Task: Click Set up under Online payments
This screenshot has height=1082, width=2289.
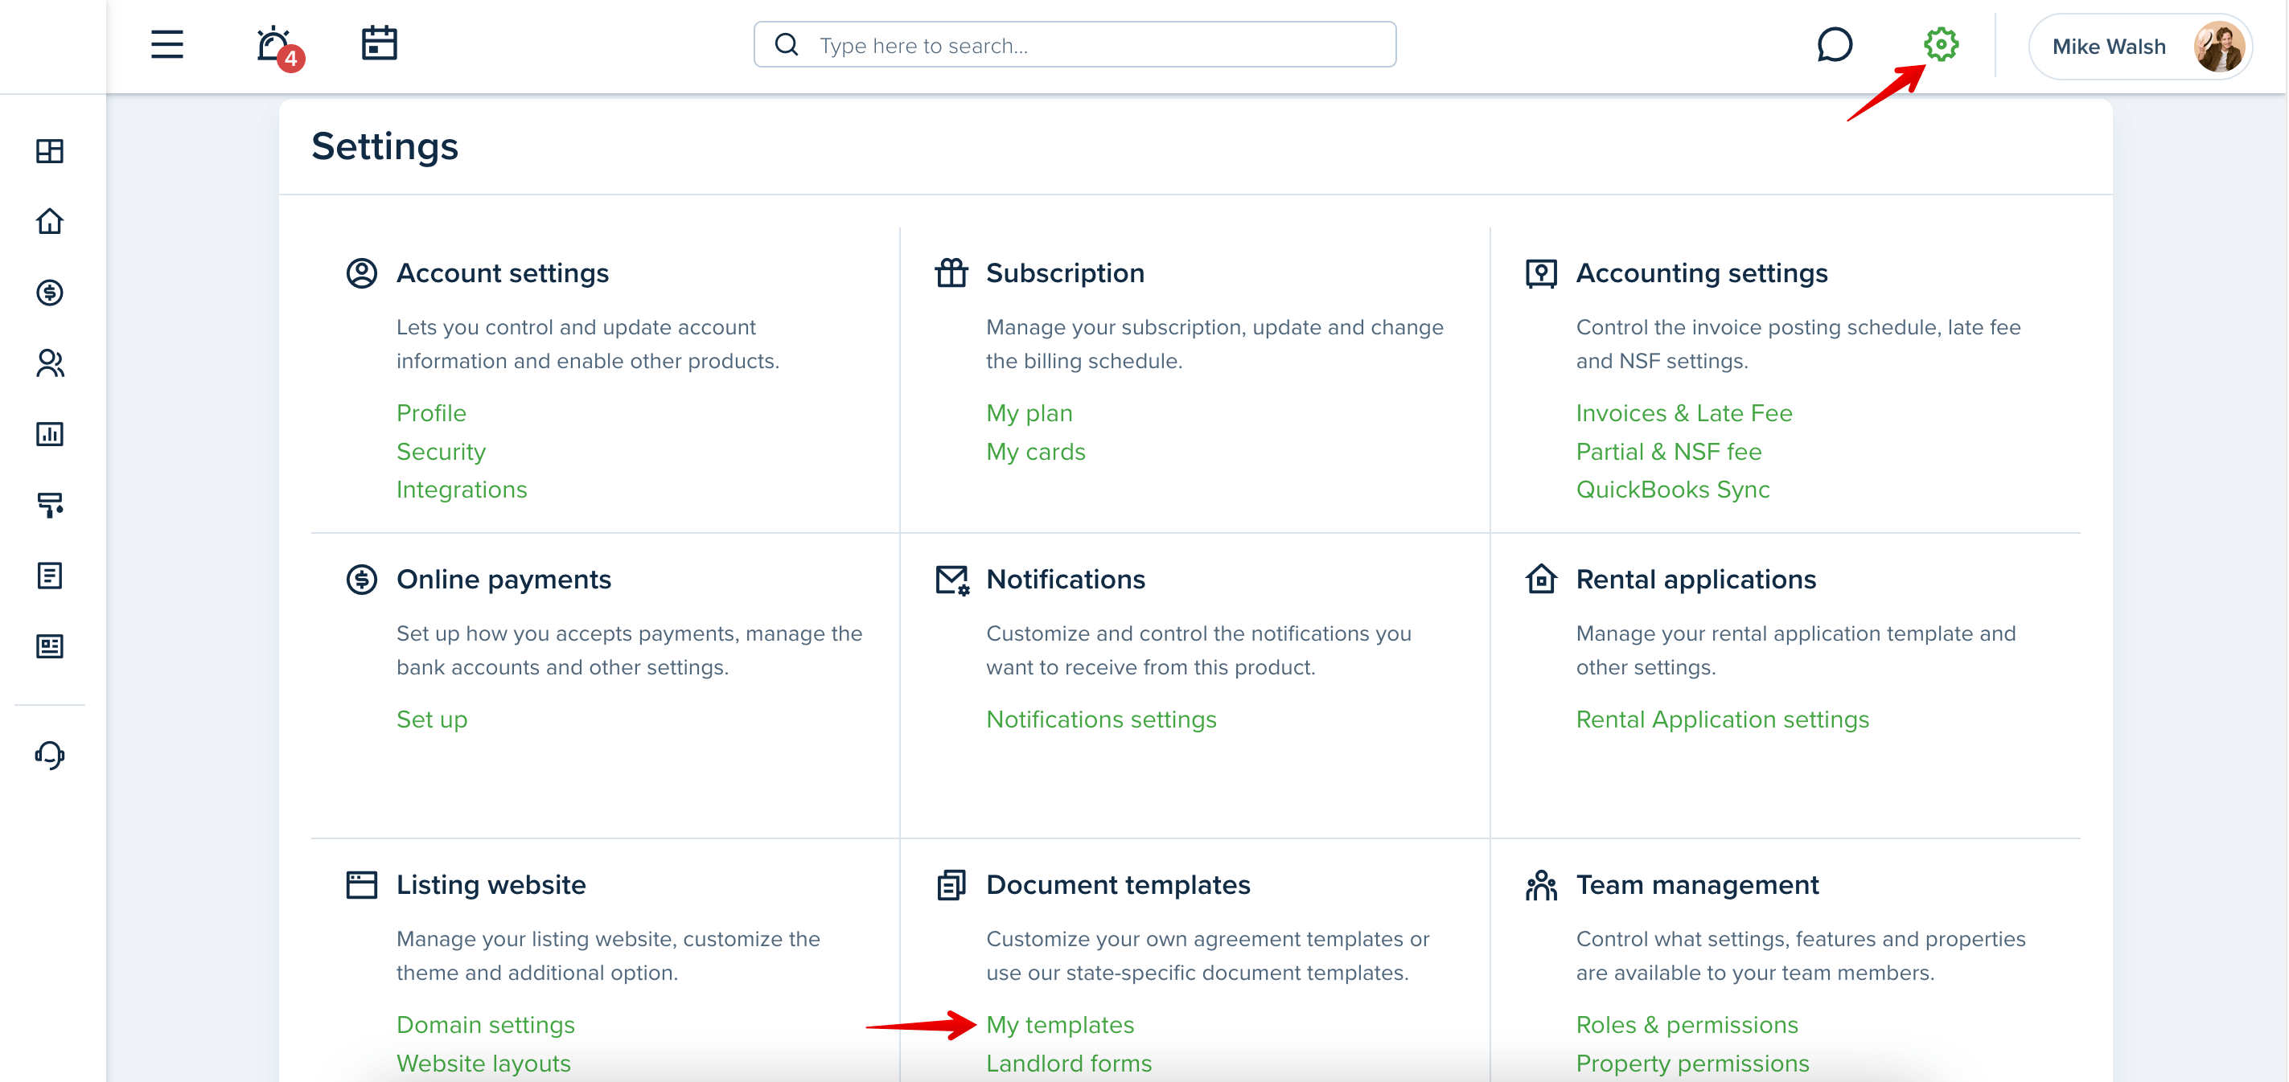Action: [432, 719]
